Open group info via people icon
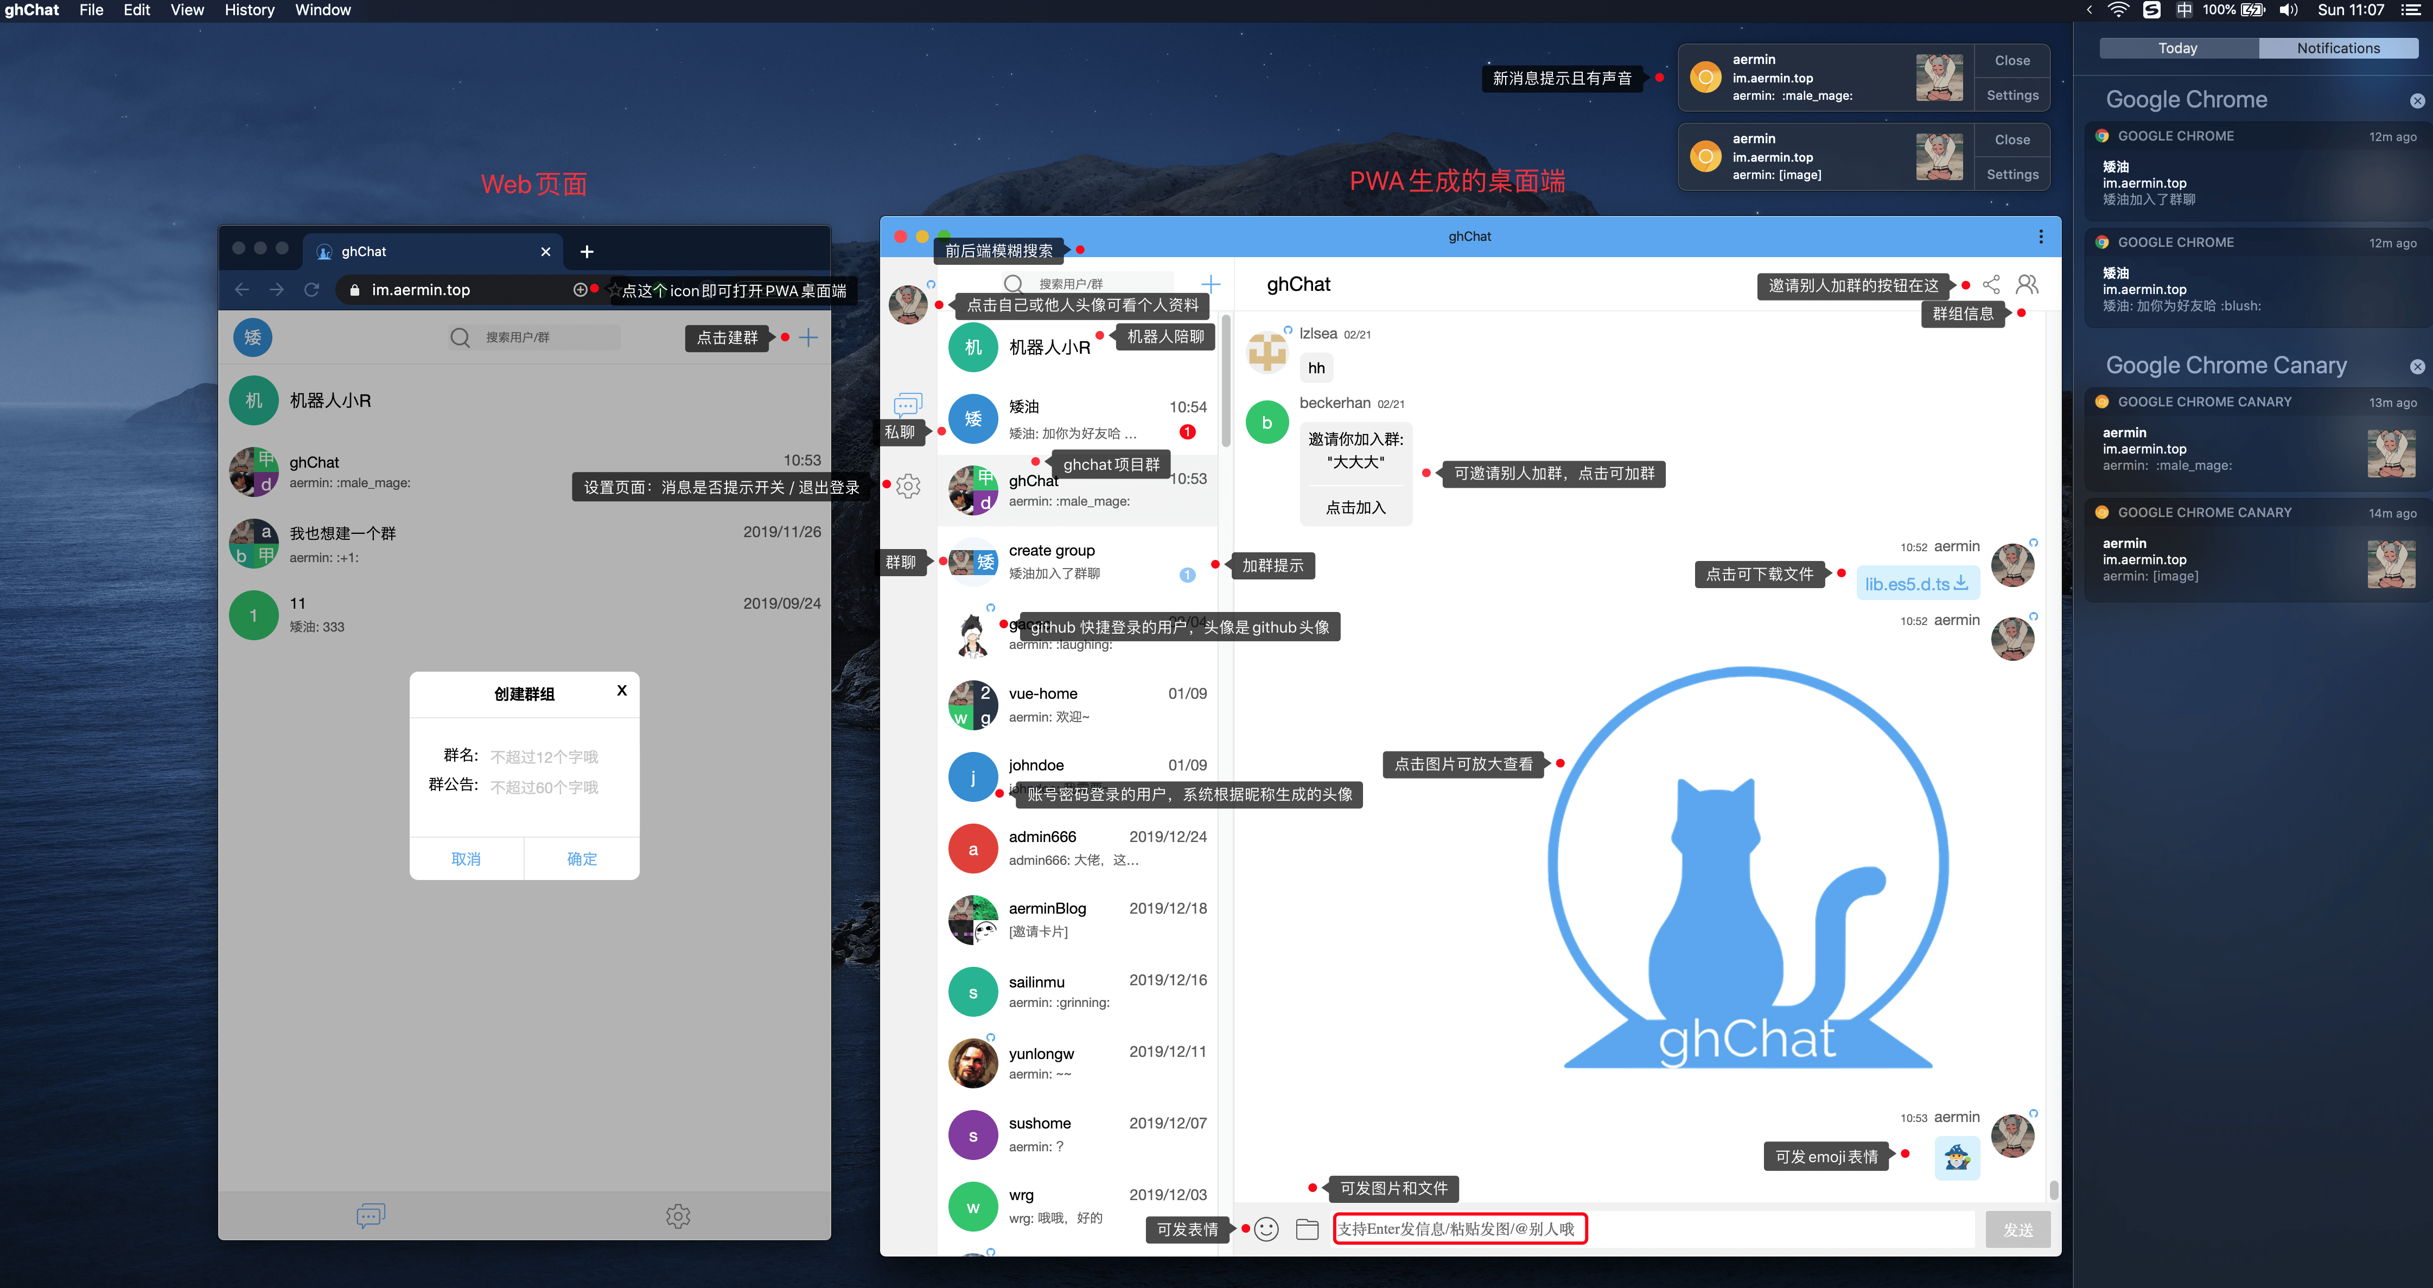The width and height of the screenshot is (2433, 1288). [2027, 284]
